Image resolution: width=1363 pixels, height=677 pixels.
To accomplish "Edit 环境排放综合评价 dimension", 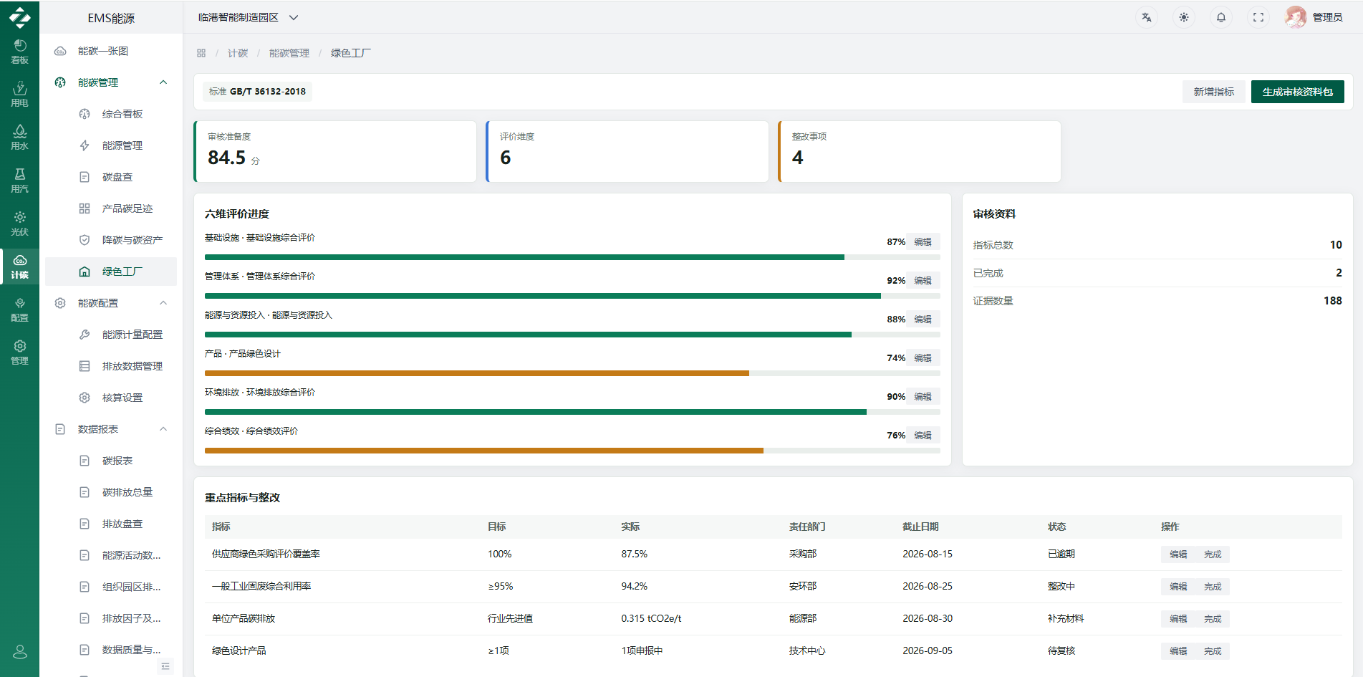I will [923, 397].
